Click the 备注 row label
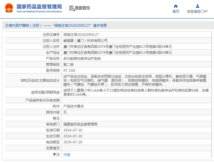The height and width of the screenshot is (163, 214). [56, 118]
